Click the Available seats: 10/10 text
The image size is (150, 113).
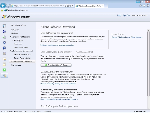[84, 52]
